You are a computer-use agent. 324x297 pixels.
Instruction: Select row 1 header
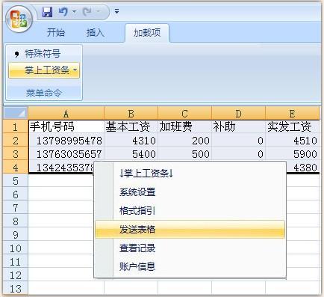tap(16, 126)
